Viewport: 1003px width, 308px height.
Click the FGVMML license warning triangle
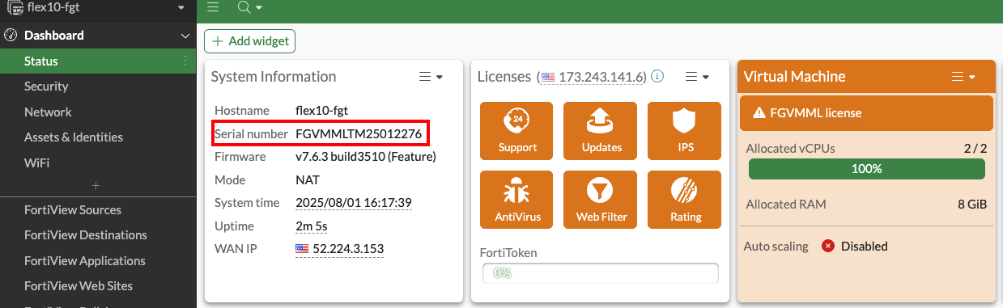tap(759, 113)
